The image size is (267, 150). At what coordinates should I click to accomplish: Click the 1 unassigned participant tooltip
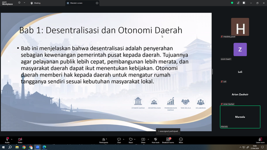click(x=168, y=131)
